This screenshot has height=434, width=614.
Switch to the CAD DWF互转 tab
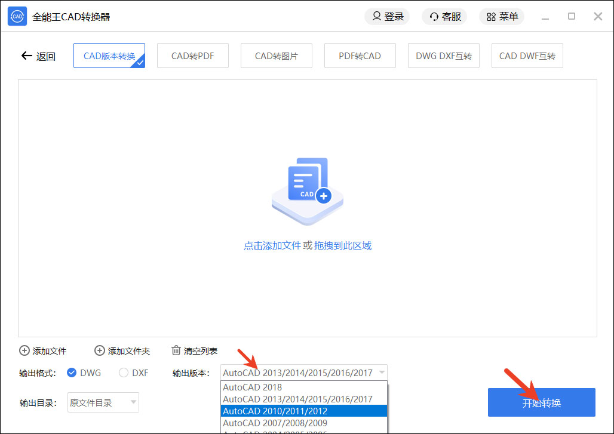click(x=527, y=56)
